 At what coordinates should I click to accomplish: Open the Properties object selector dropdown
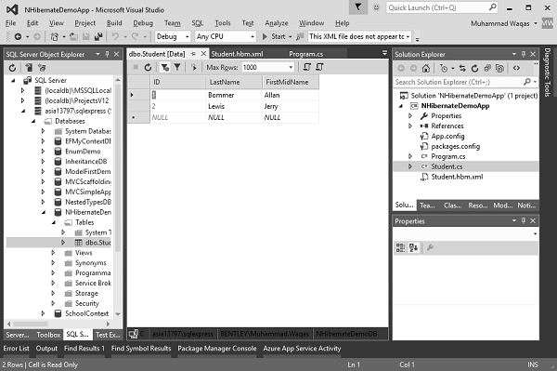(535, 233)
